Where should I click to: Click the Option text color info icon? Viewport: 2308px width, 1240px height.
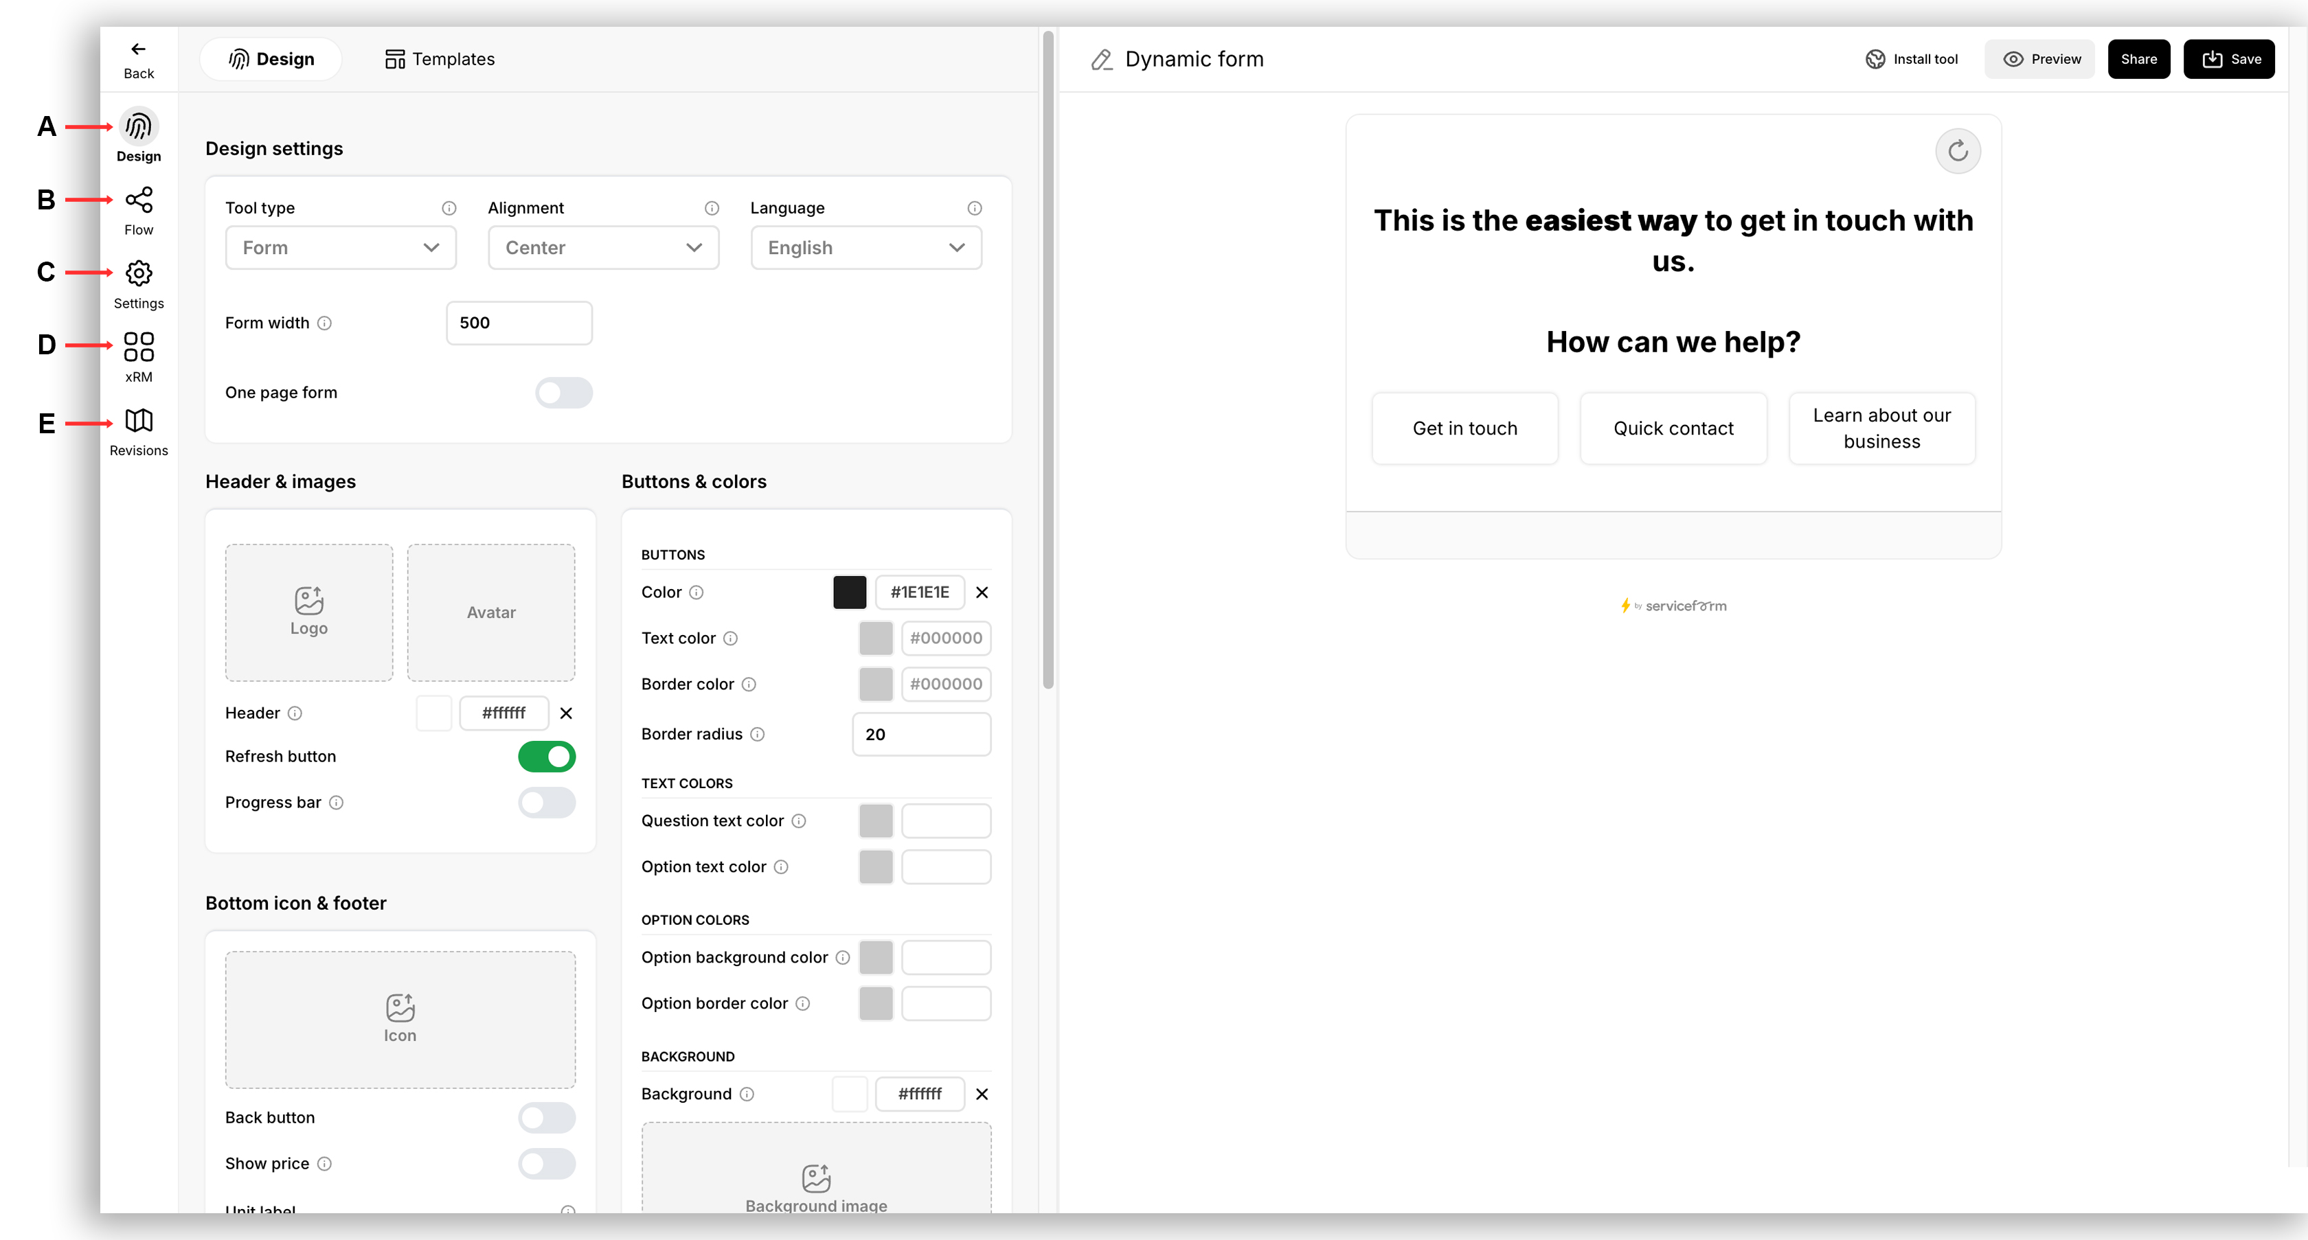[x=780, y=866]
